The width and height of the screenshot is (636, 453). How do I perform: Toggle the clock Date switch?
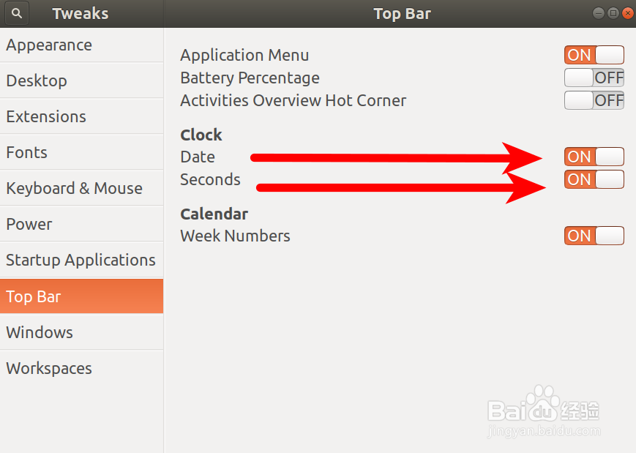click(x=594, y=157)
